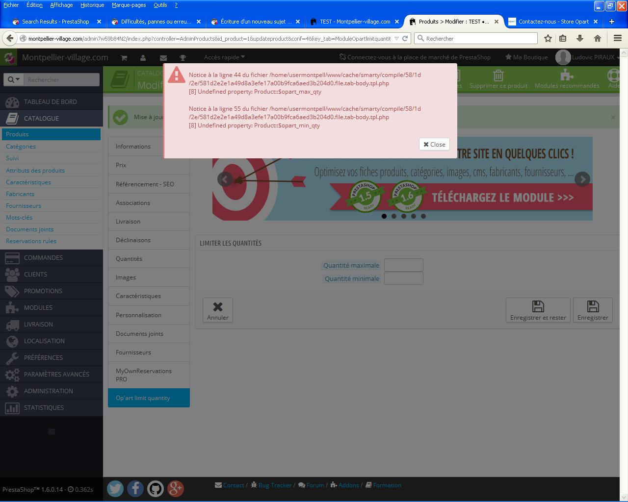Expand the Accès rapide dropdown
Screen dimensions: 628x502
(224, 57)
